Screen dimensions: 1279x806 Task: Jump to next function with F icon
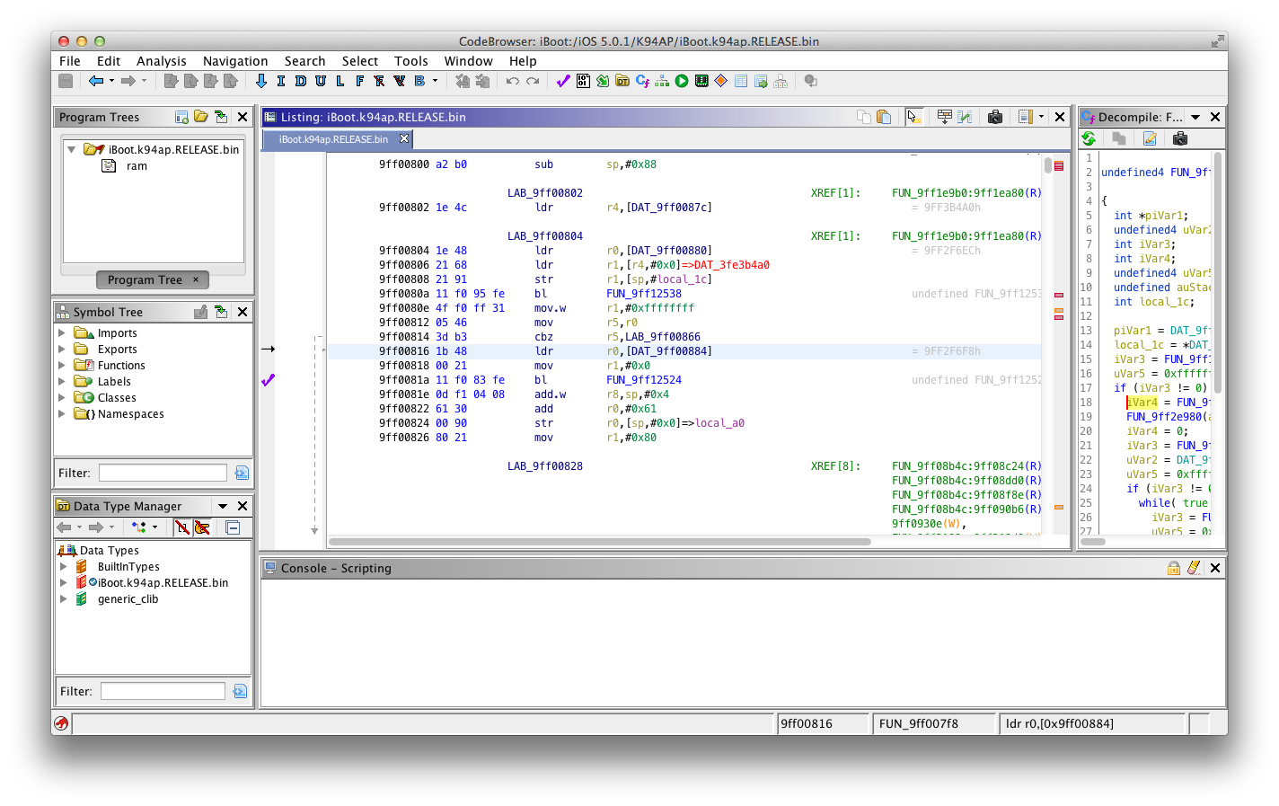(x=360, y=81)
